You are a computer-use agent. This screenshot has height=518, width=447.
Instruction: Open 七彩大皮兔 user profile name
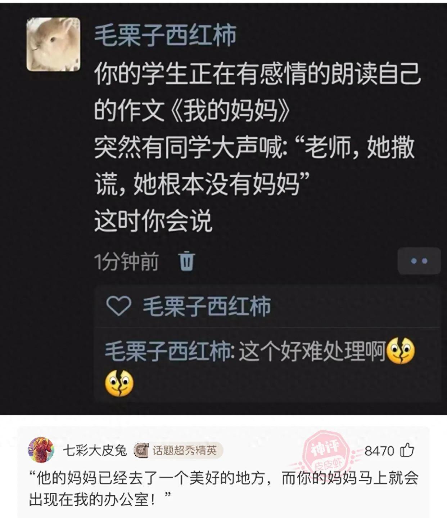click(95, 450)
